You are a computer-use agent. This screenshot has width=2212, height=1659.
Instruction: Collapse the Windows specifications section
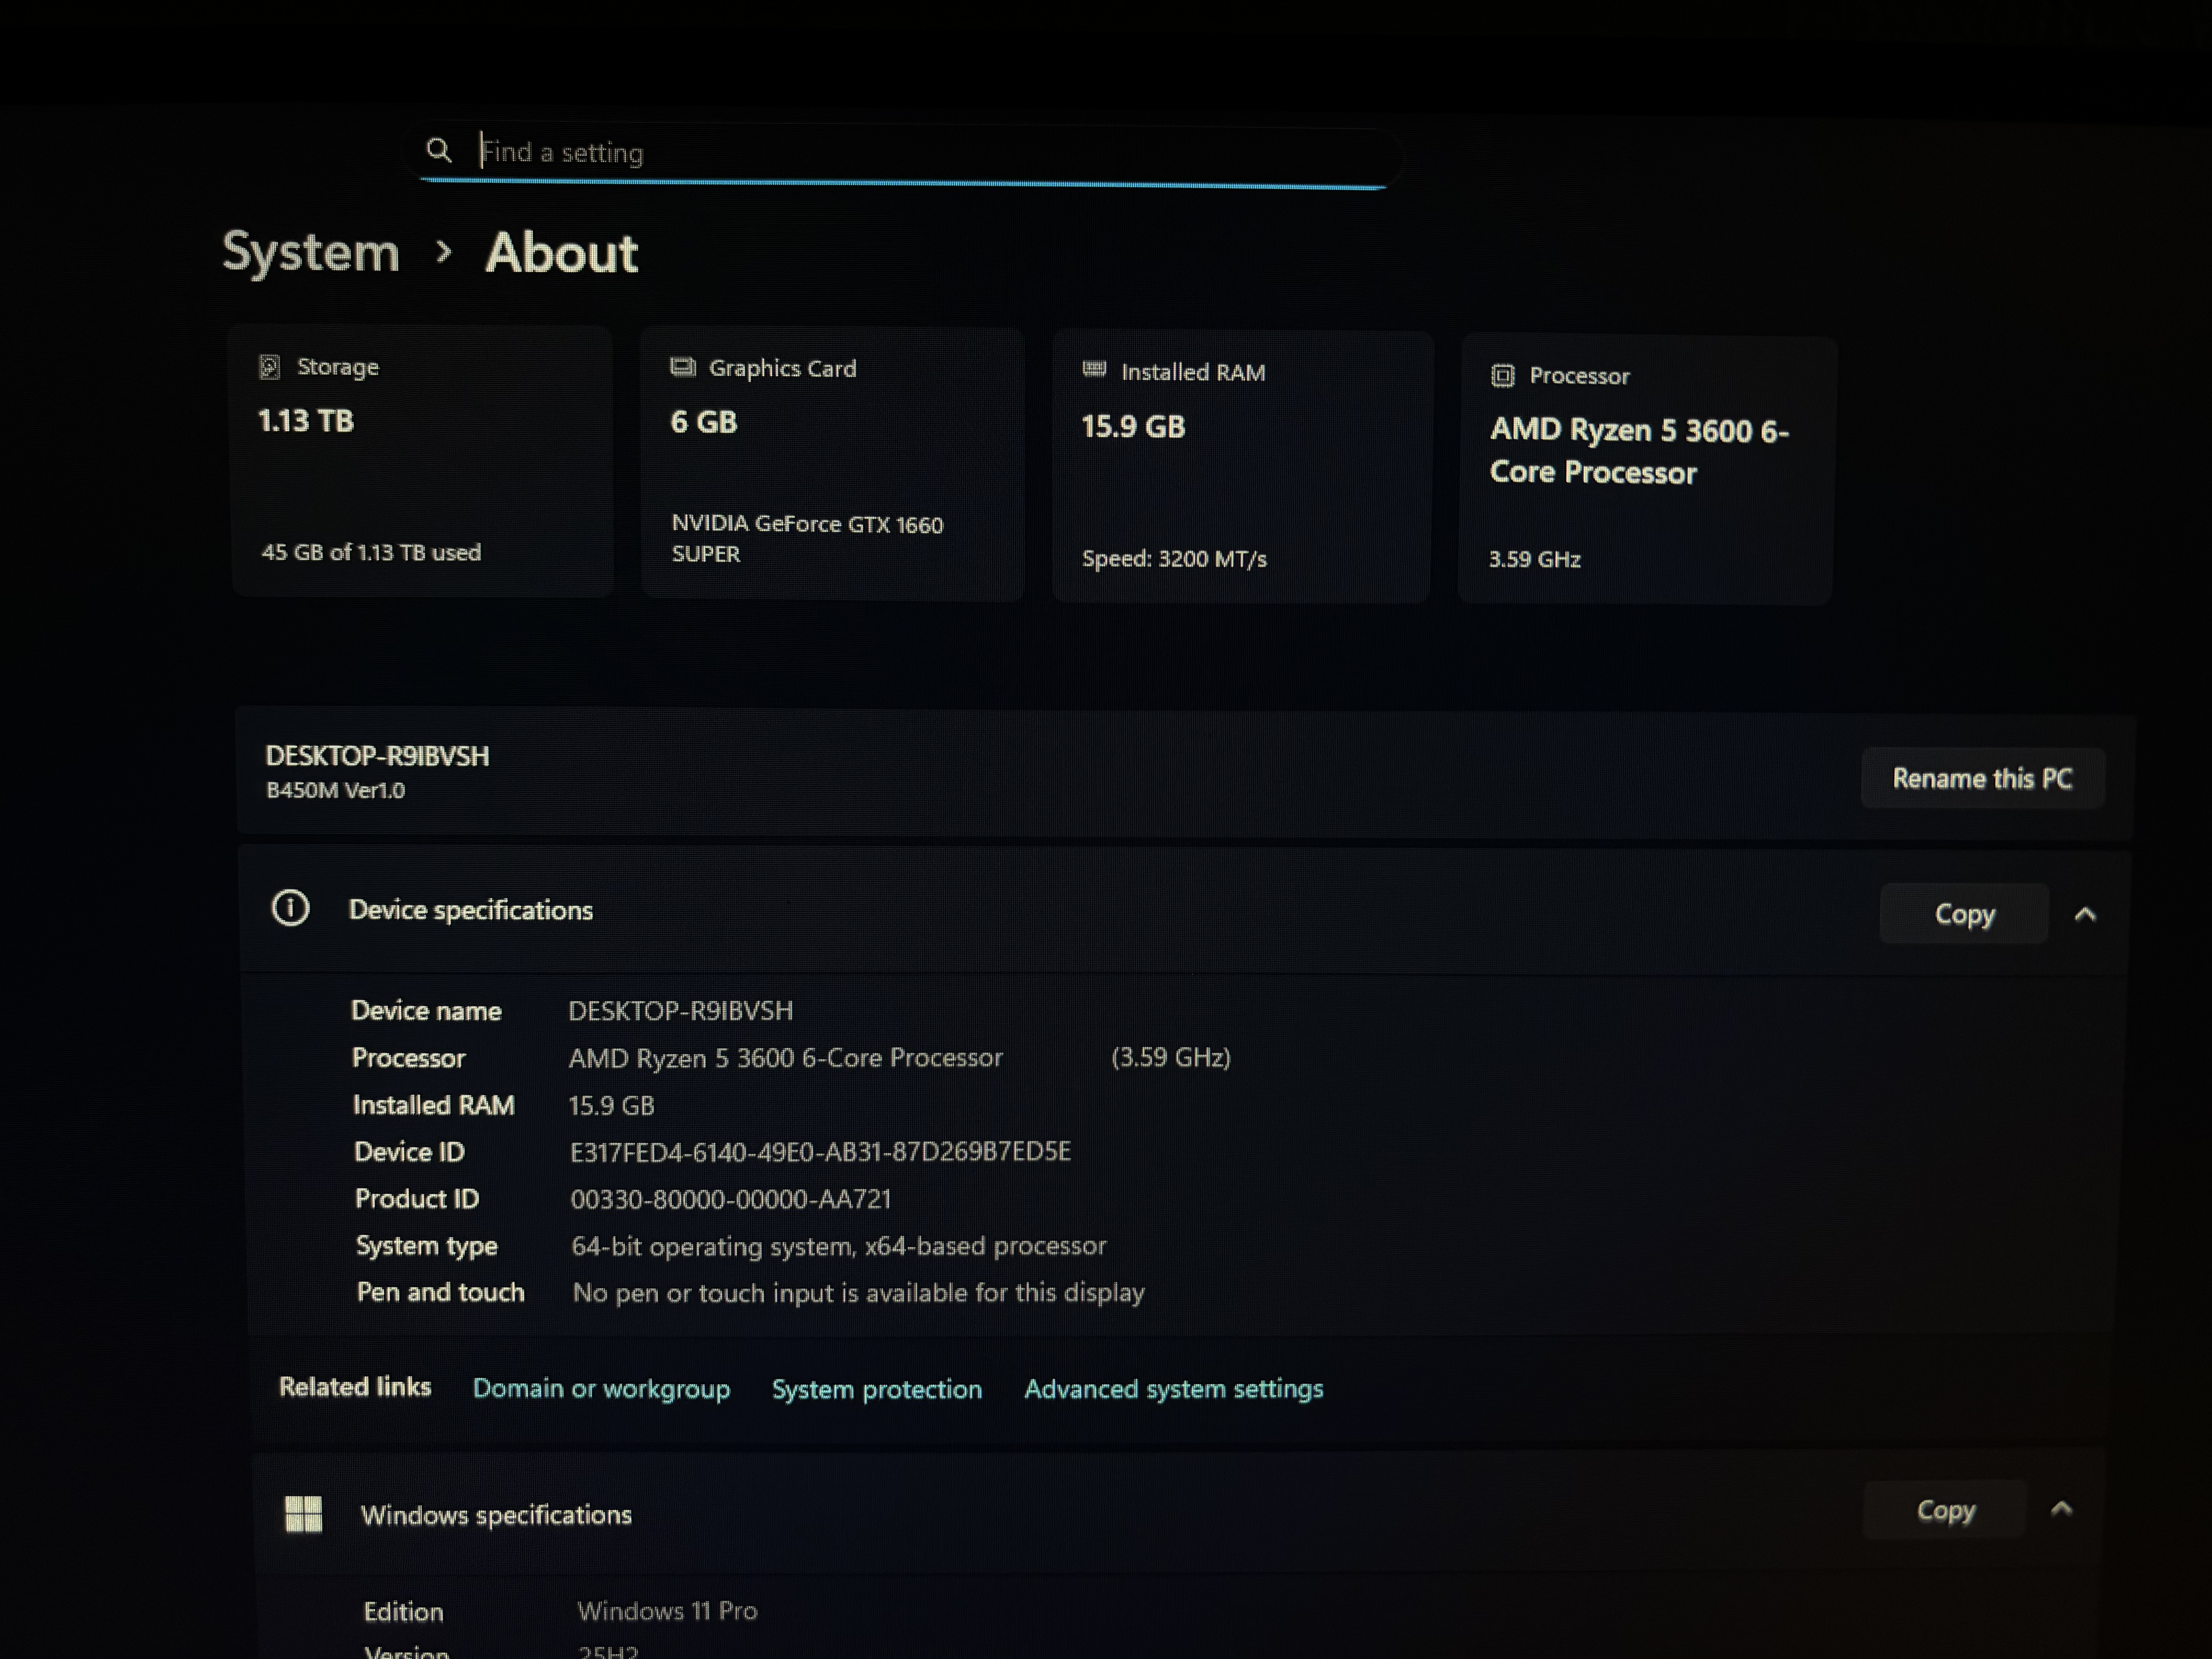click(2061, 1509)
